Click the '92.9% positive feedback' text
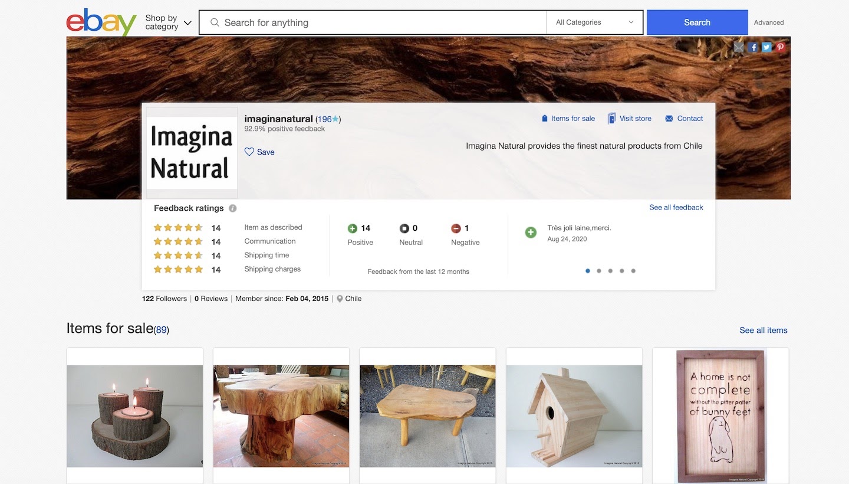This screenshot has width=849, height=484. tap(285, 129)
